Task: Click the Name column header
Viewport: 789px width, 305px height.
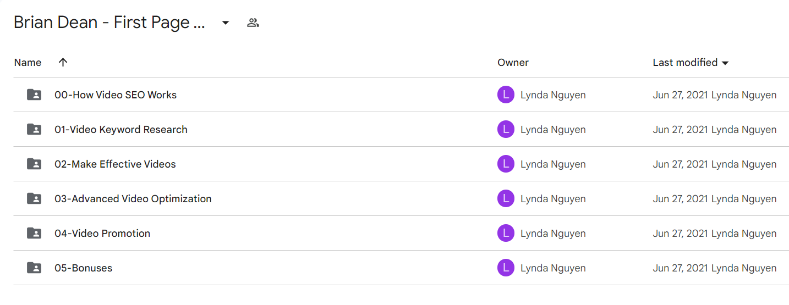Action: click(x=28, y=62)
